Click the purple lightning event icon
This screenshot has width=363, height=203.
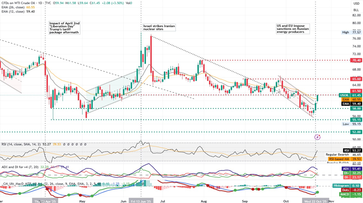(x=317, y=137)
